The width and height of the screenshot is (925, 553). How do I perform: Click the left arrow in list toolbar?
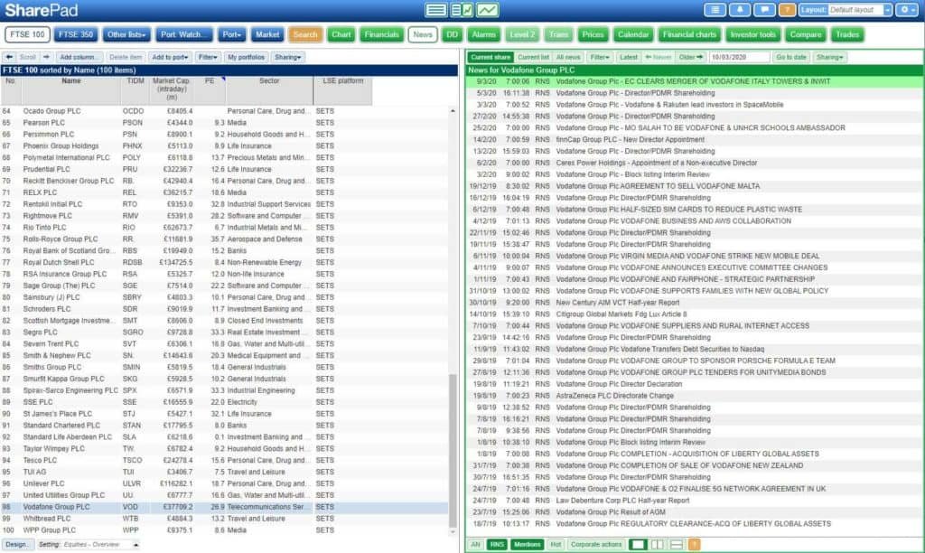(9, 57)
